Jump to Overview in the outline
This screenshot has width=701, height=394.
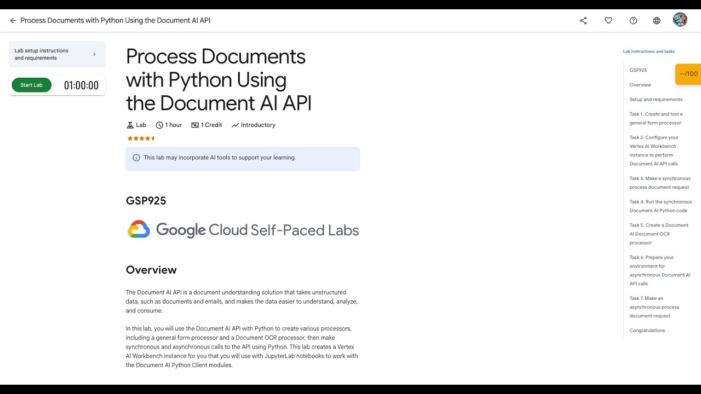(x=640, y=85)
